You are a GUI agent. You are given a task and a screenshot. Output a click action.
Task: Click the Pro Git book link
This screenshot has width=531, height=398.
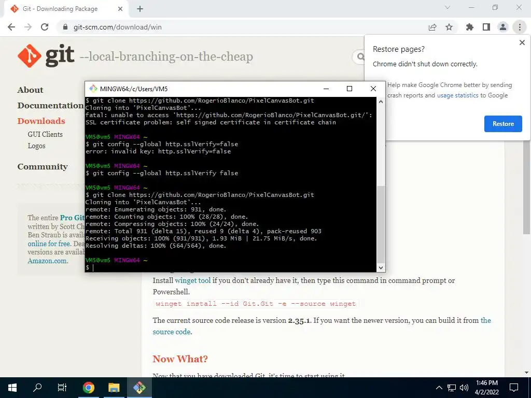(72, 218)
